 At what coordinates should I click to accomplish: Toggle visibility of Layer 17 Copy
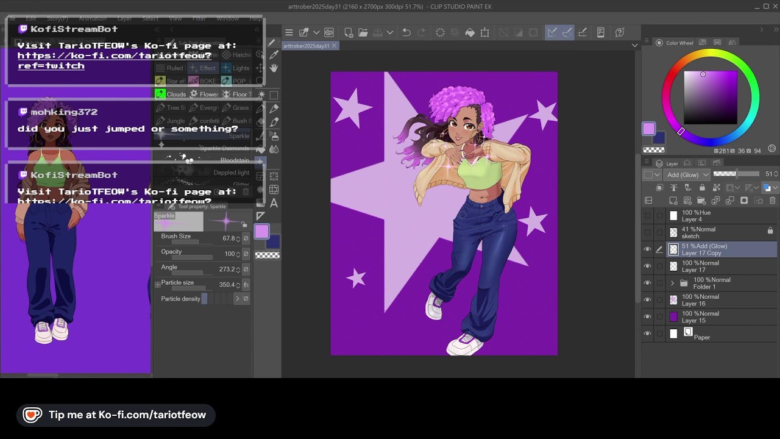[x=647, y=249]
